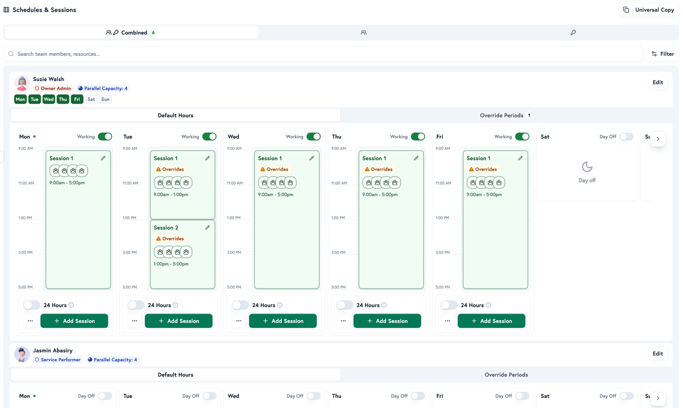Add a session on Wednesday
683x408 pixels.
click(283, 321)
